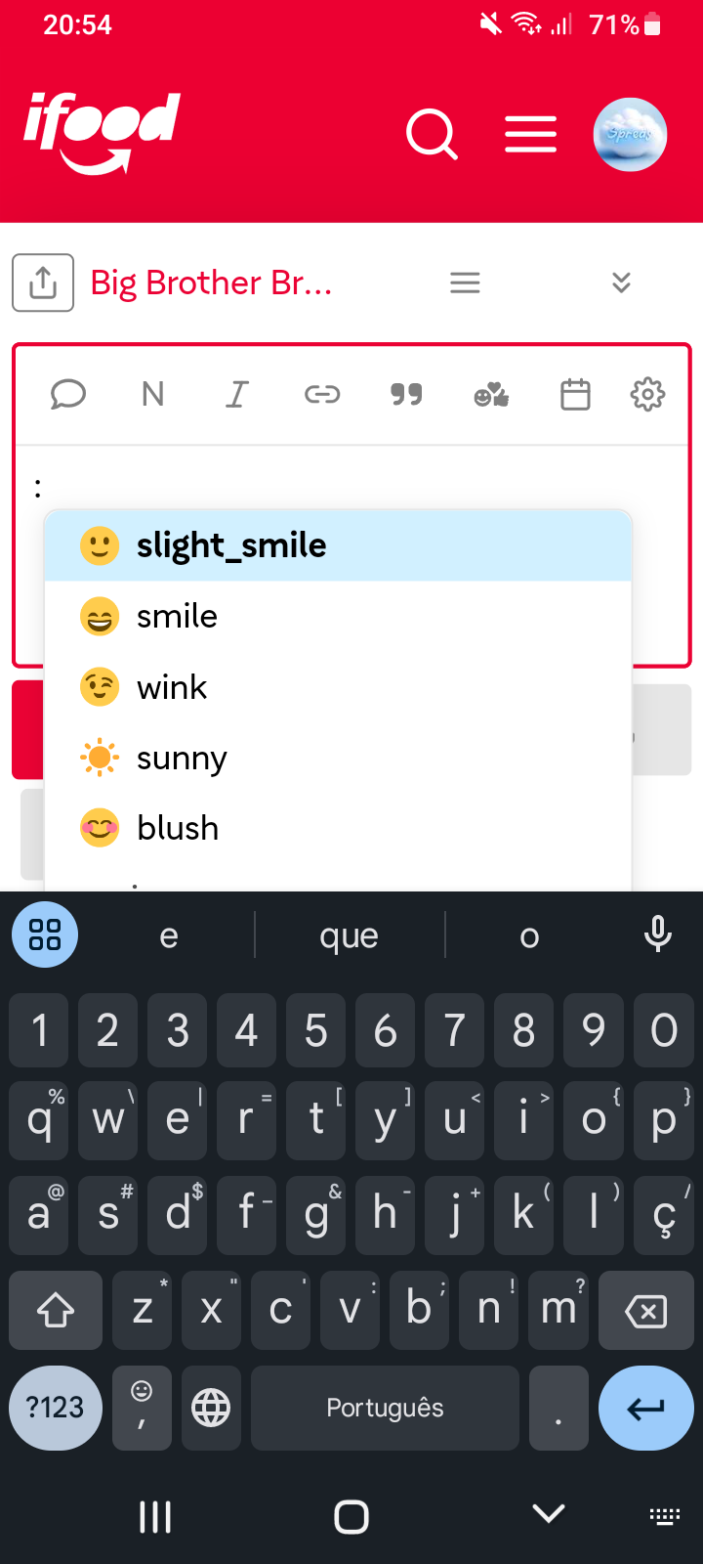Tap the user profile avatar

tap(630, 134)
